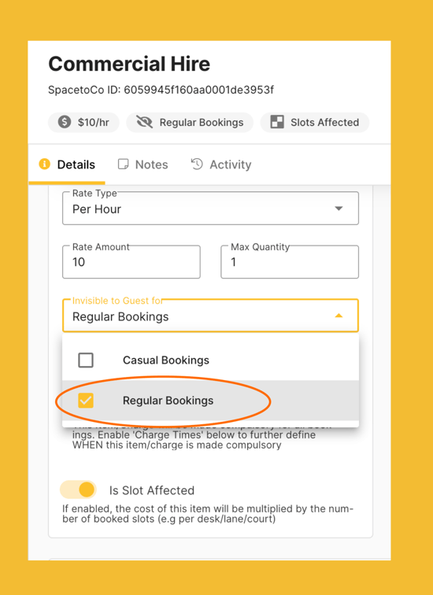This screenshot has height=595, width=433.
Task: Collapse the Invisible to Guest for dropdown
Action: tap(339, 316)
